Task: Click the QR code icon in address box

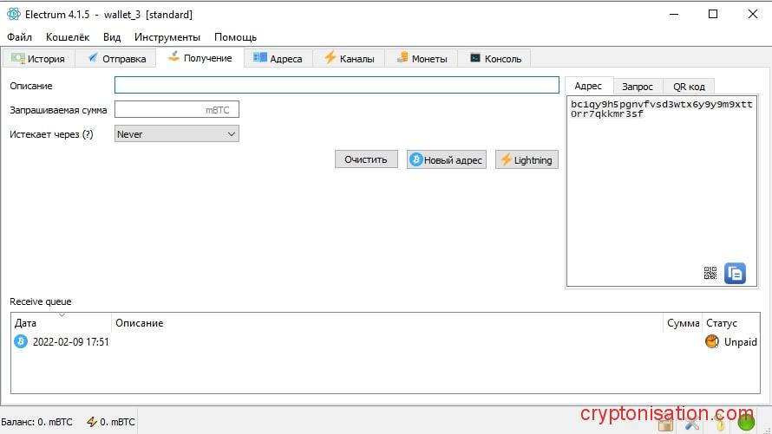Action: click(710, 273)
